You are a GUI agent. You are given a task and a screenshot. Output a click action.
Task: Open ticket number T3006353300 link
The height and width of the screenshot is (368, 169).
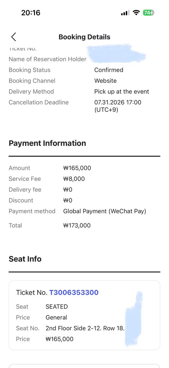click(x=74, y=292)
